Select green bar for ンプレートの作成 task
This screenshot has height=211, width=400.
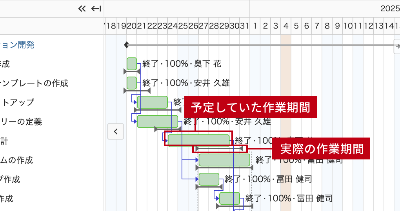pyautogui.click(x=132, y=83)
